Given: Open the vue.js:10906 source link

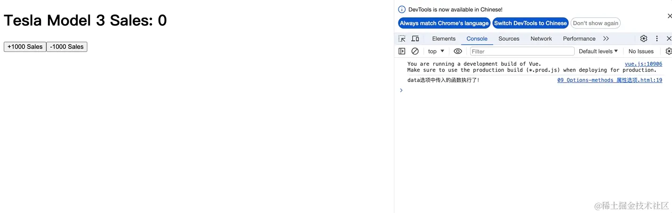Looking at the screenshot, I should 643,64.
